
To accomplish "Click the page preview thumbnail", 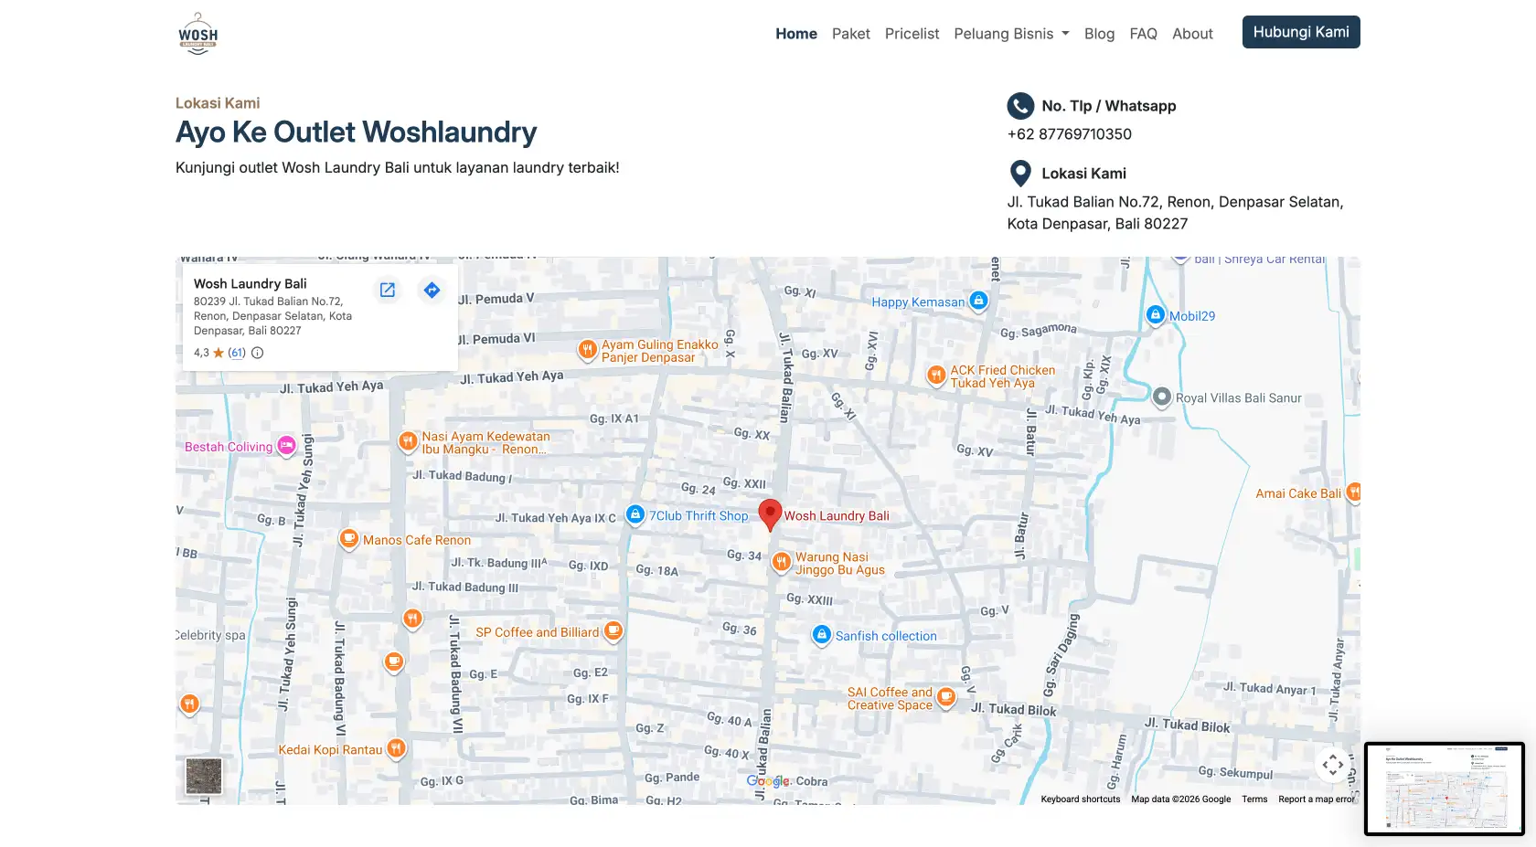I will pyautogui.click(x=1445, y=789).
